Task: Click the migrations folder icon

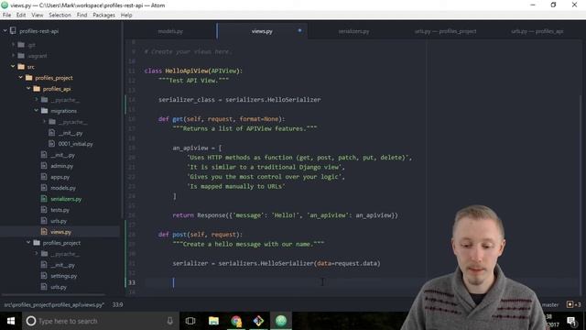Action: coord(45,111)
